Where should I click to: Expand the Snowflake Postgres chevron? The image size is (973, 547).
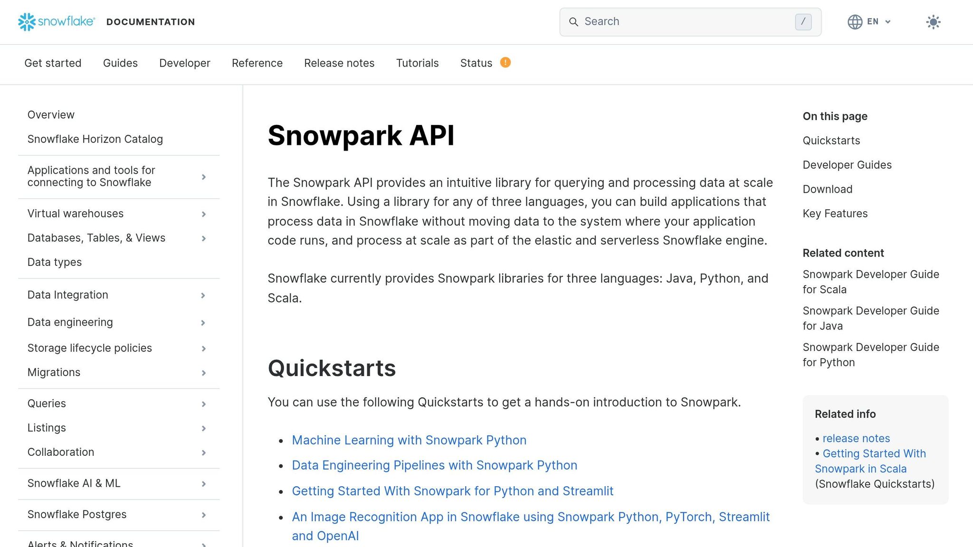(x=203, y=515)
